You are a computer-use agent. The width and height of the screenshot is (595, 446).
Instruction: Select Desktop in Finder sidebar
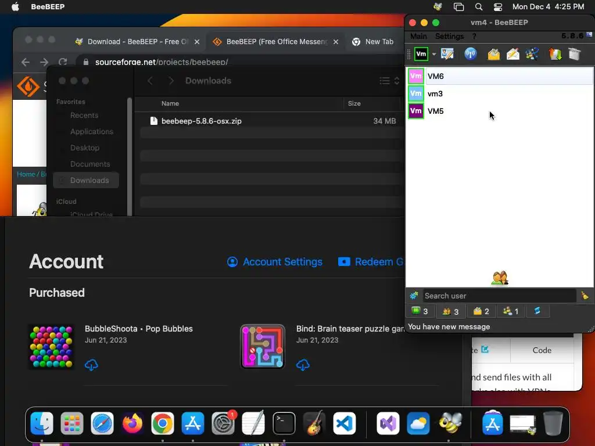pos(85,148)
